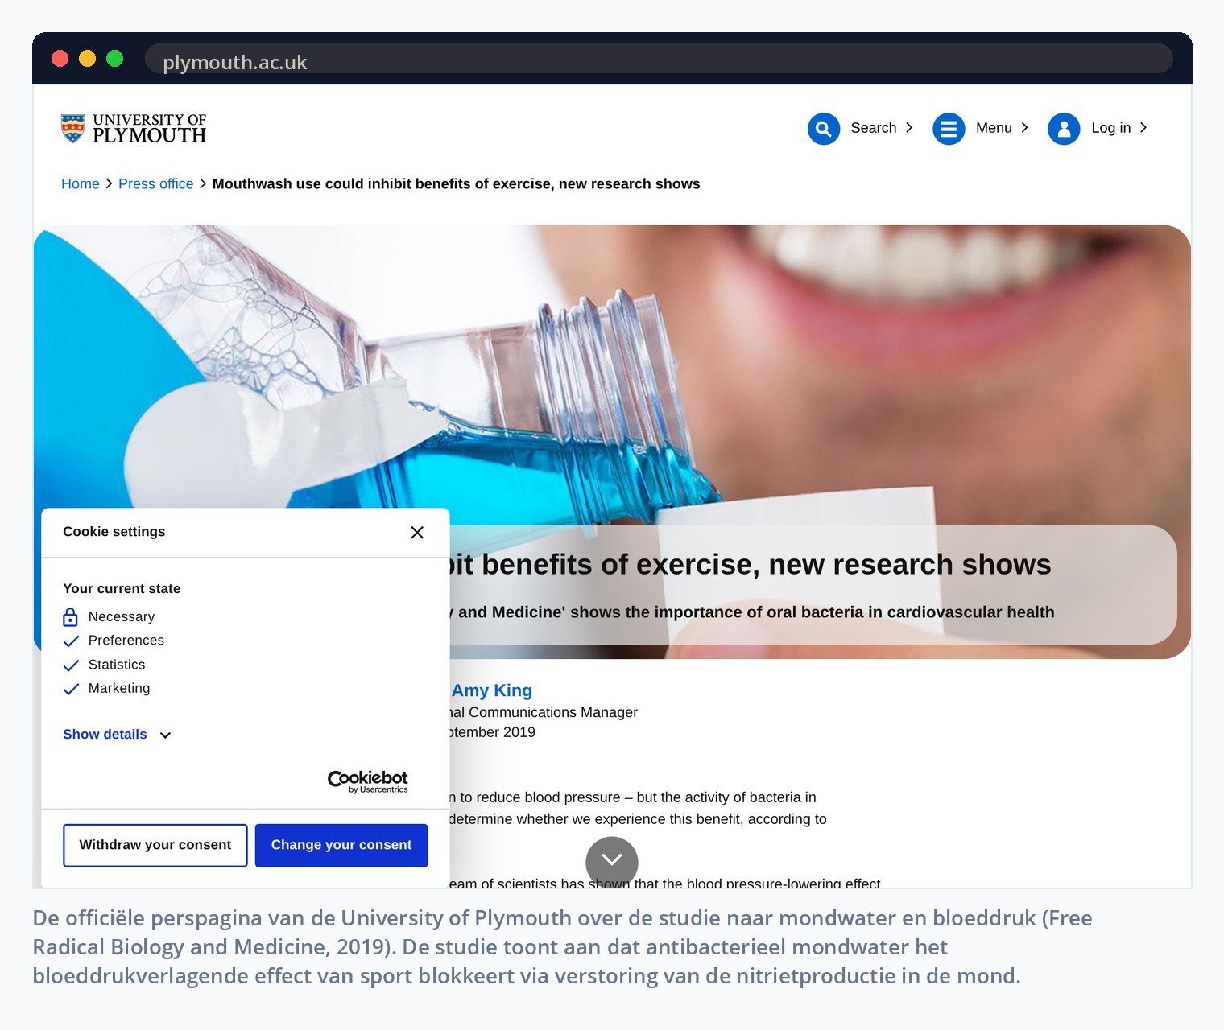This screenshot has height=1030, width=1224.
Task: Click the red window close dot
Action: (60, 59)
